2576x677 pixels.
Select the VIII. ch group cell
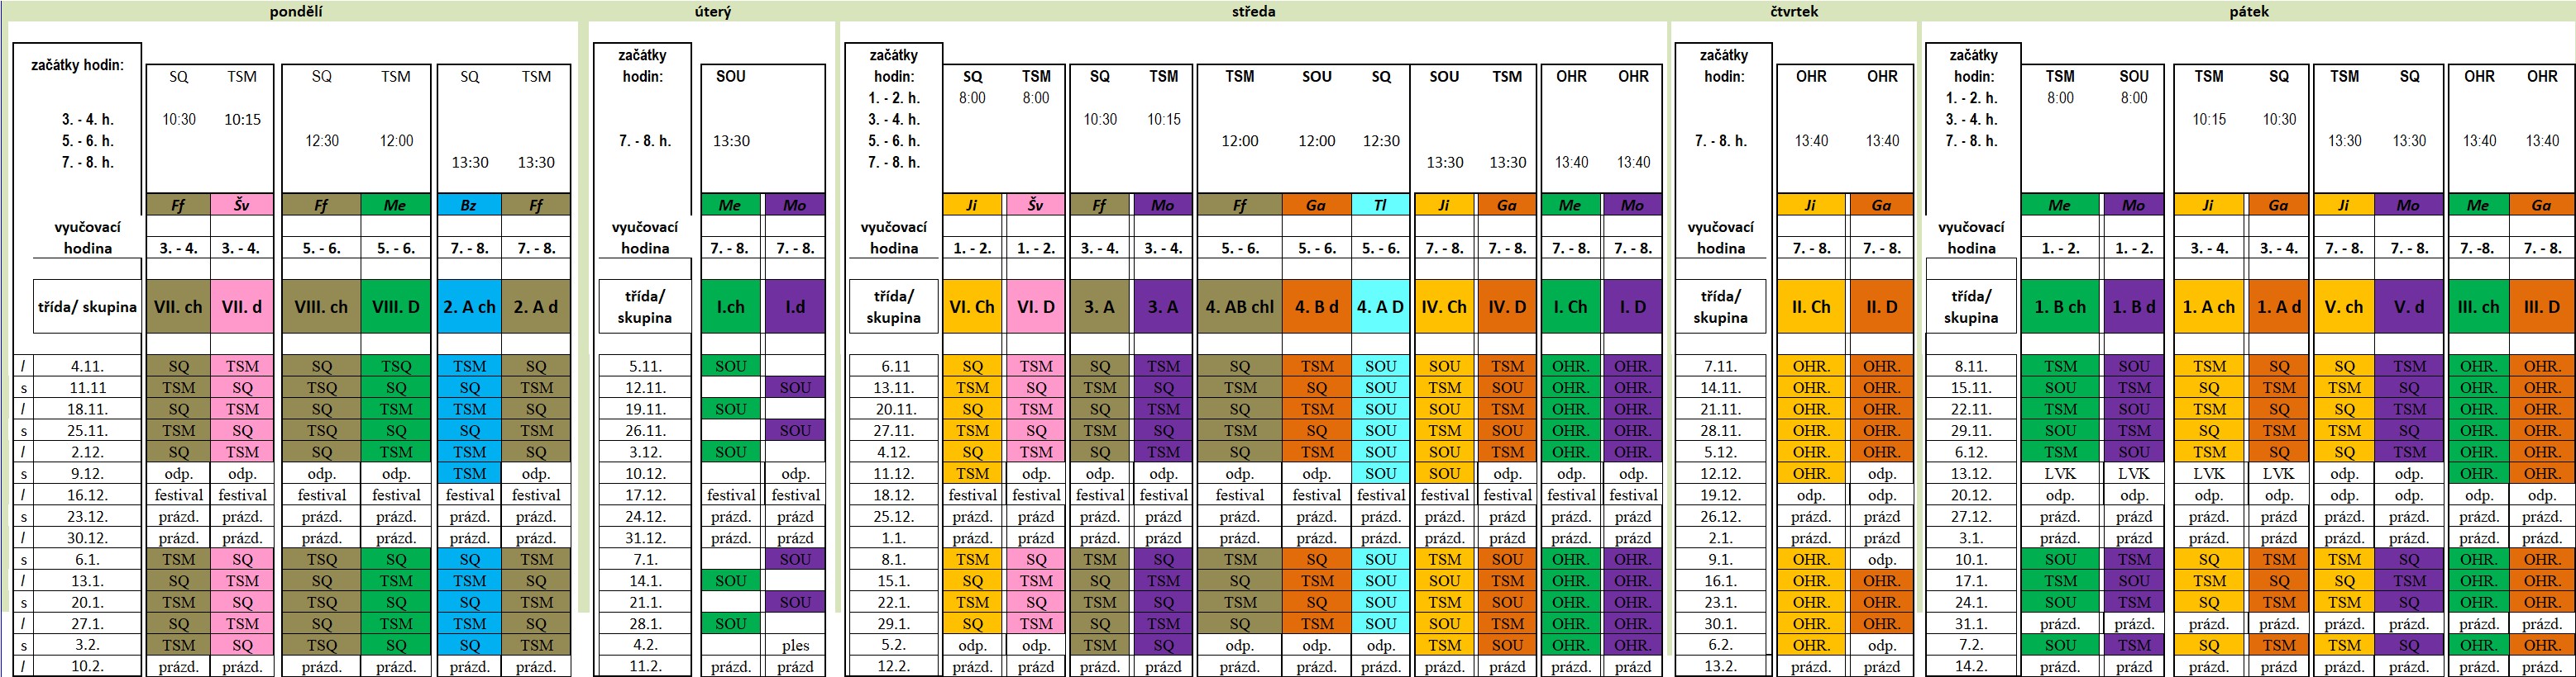(x=321, y=306)
